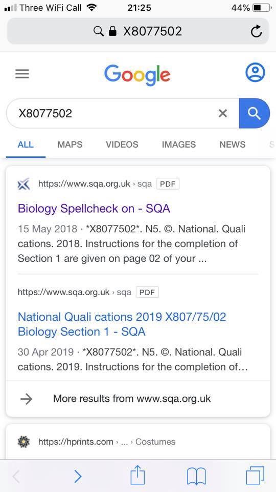Open the Google account profile icon
The width and height of the screenshot is (276, 492).
(255, 73)
